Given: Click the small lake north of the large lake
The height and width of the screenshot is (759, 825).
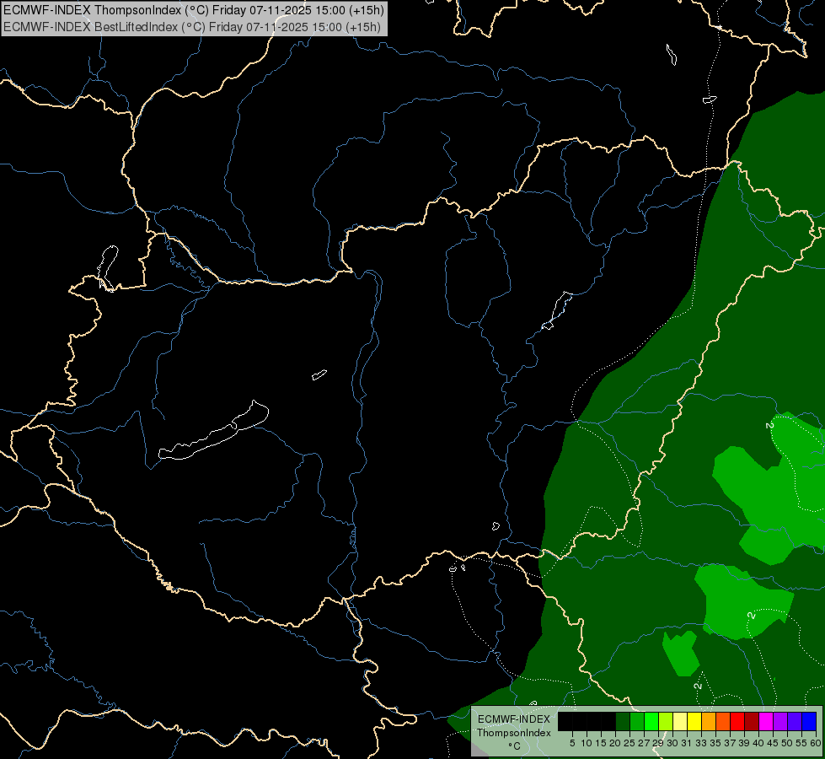Looking at the screenshot, I should [319, 374].
